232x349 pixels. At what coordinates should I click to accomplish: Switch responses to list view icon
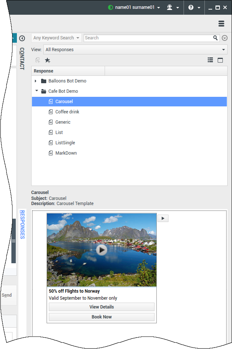pyautogui.click(x=210, y=60)
